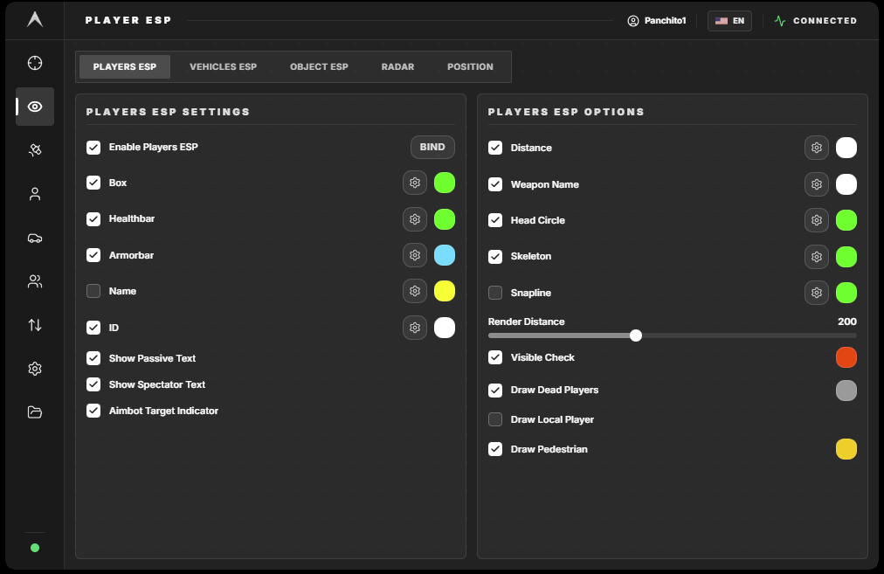Open the Weapon Name gear settings
The width and height of the screenshot is (884, 574).
pyautogui.click(x=817, y=184)
